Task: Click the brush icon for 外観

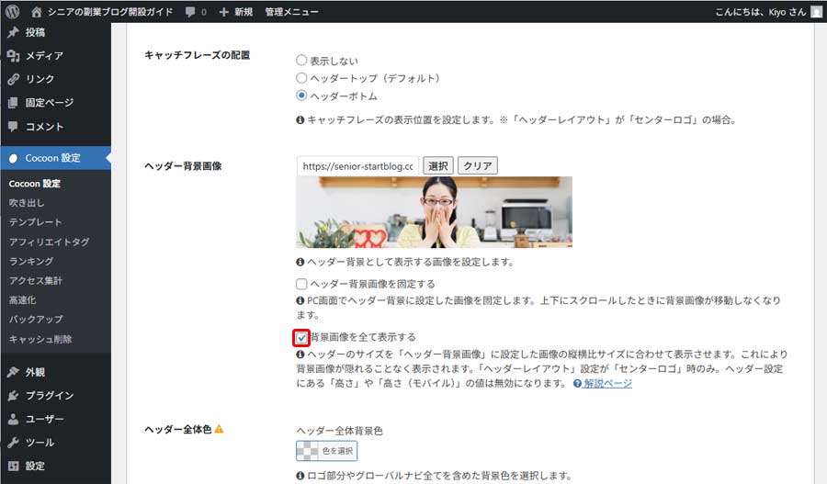Action: coord(13,372)
